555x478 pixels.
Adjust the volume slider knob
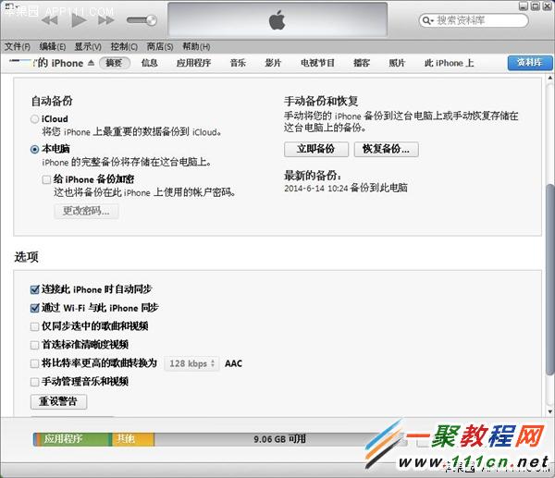pyautogui.click(x=152, y=20)
